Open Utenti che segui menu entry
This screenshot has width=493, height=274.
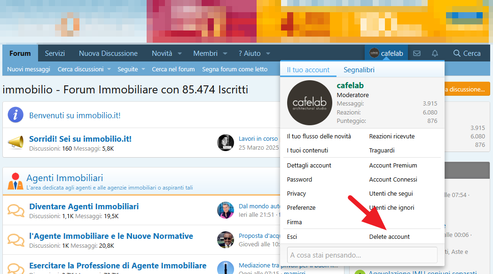click(x=391, y=194)
